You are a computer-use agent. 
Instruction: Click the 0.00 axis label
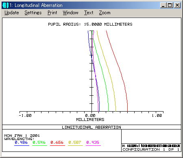pyautogui.click(x=90, y=116)
